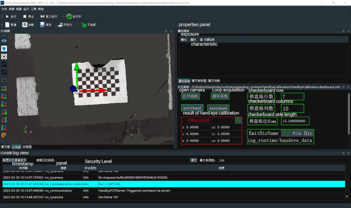Open the 文件 (File) menu
The image size is (351, 208).
[4, 9]
